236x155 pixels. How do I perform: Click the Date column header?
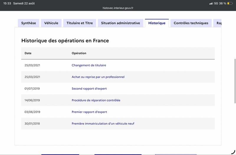28,53
